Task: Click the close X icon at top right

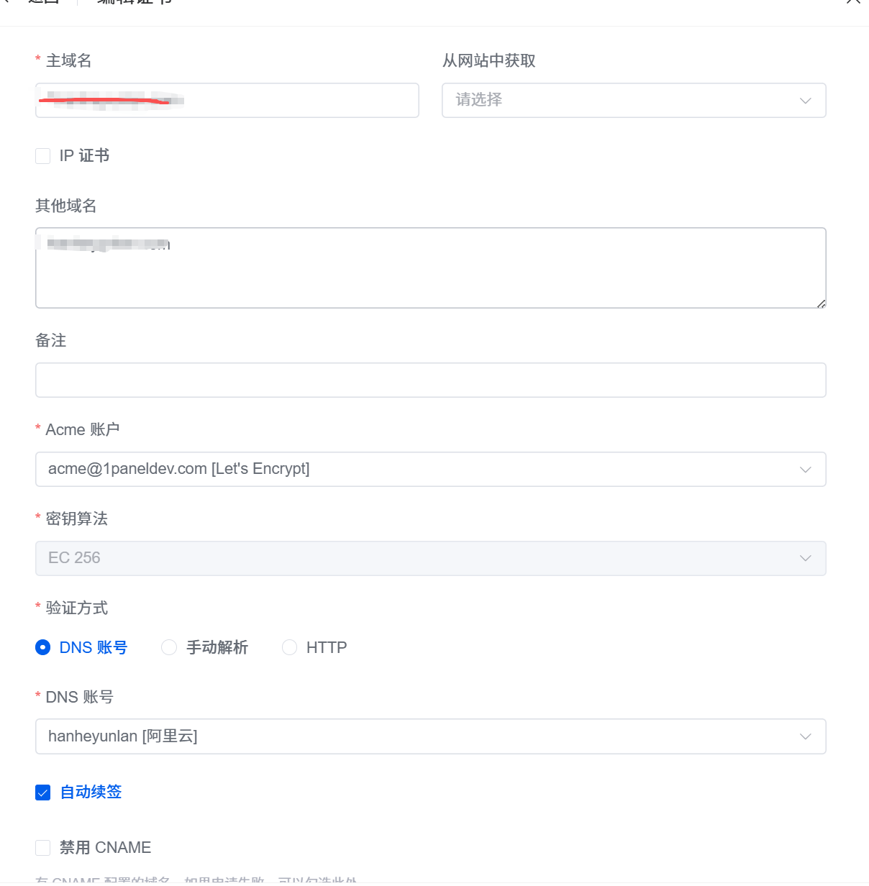Action: coord(853,1)
